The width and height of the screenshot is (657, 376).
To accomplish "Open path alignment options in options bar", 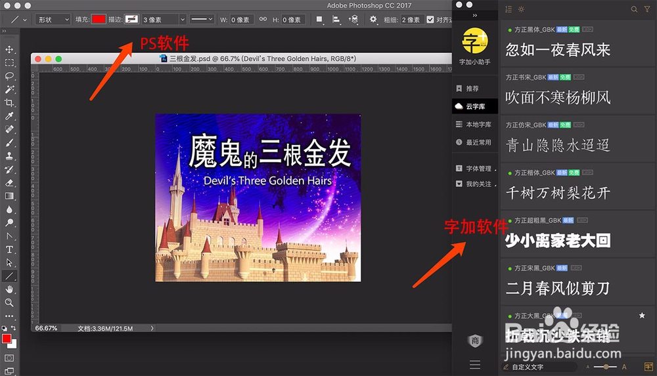I will pyautogui.click(x=336, y=19).
